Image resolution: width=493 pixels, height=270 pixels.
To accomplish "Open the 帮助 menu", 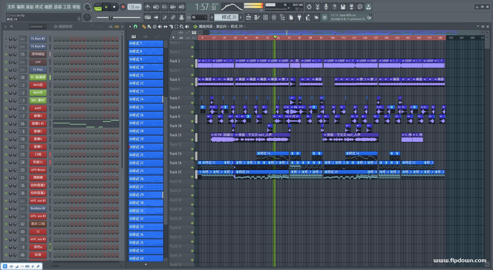I will (76, 7).
